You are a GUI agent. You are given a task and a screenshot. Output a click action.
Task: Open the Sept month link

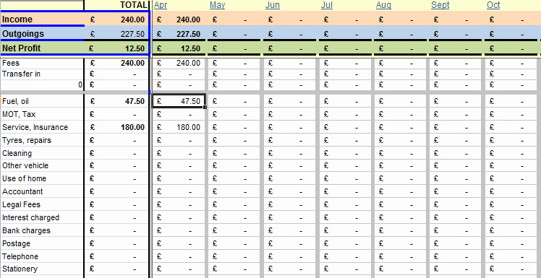[x=440, y=5]
